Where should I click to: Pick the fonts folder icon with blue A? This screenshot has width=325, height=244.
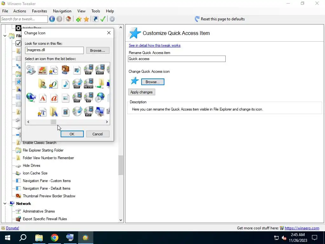click(54, 112)
